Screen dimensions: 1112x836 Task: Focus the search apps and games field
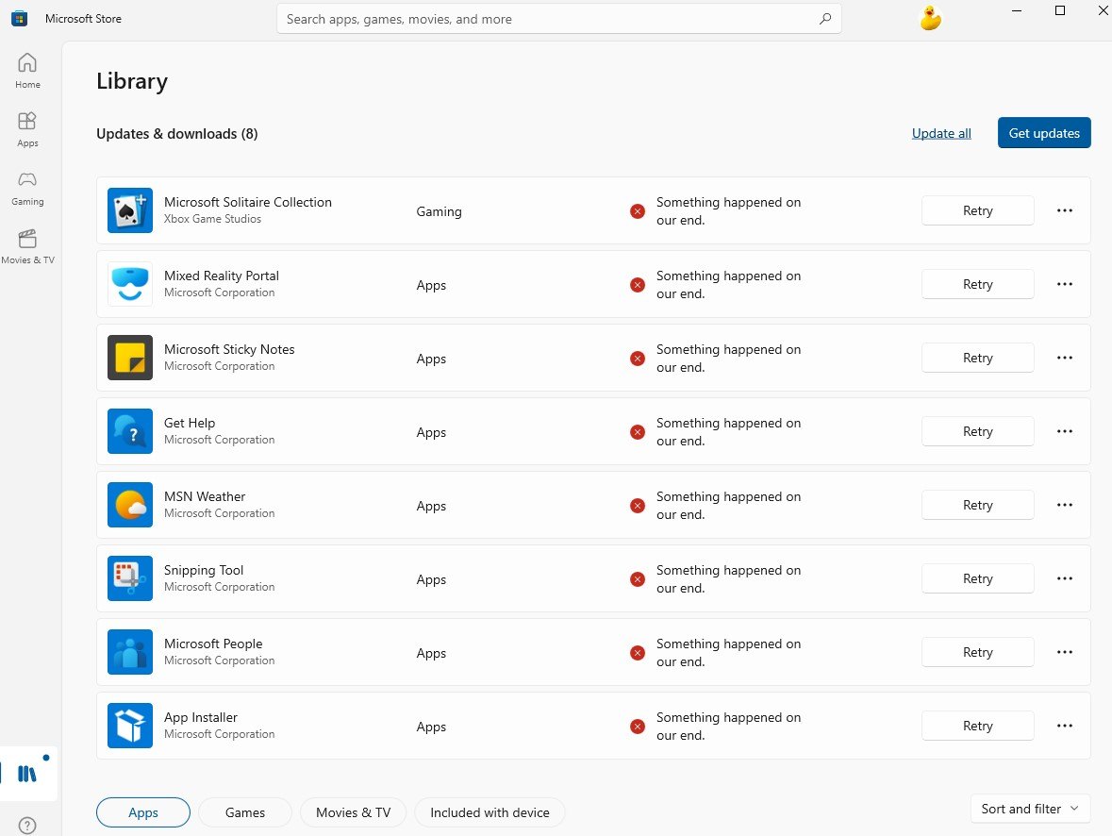pos(559,19)
